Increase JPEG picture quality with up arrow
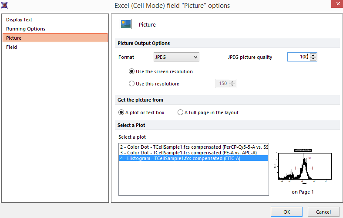 pyautogui.click(x=313, y=55)
